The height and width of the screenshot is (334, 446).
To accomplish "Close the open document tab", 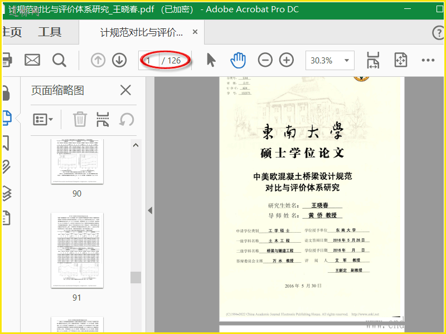I will click(195, 32).
